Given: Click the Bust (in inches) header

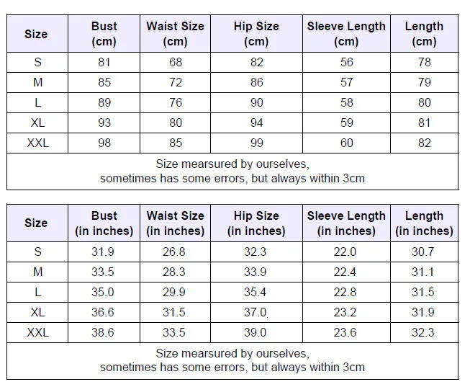Looking at the screenshot, I should (x=104, y=223).
